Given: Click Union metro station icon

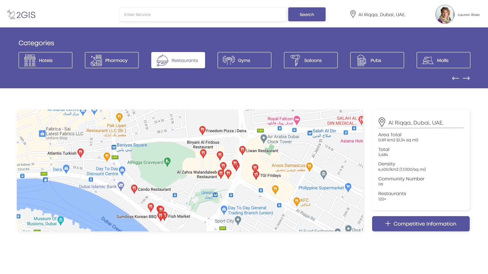Looking at the screenshot, I should coord(215,195).
